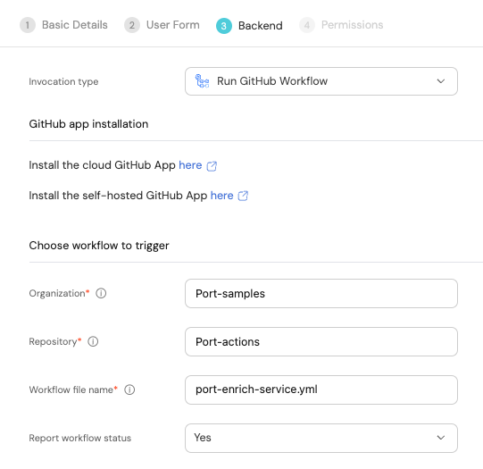Show info tooltip next to Organization
This screenshot has width=483, height=469.
click(101, 293)
